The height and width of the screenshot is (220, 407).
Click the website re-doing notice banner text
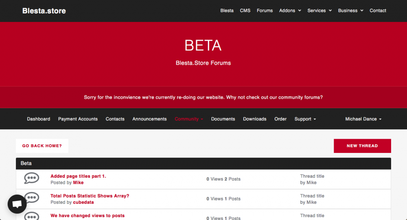(203, 97)
